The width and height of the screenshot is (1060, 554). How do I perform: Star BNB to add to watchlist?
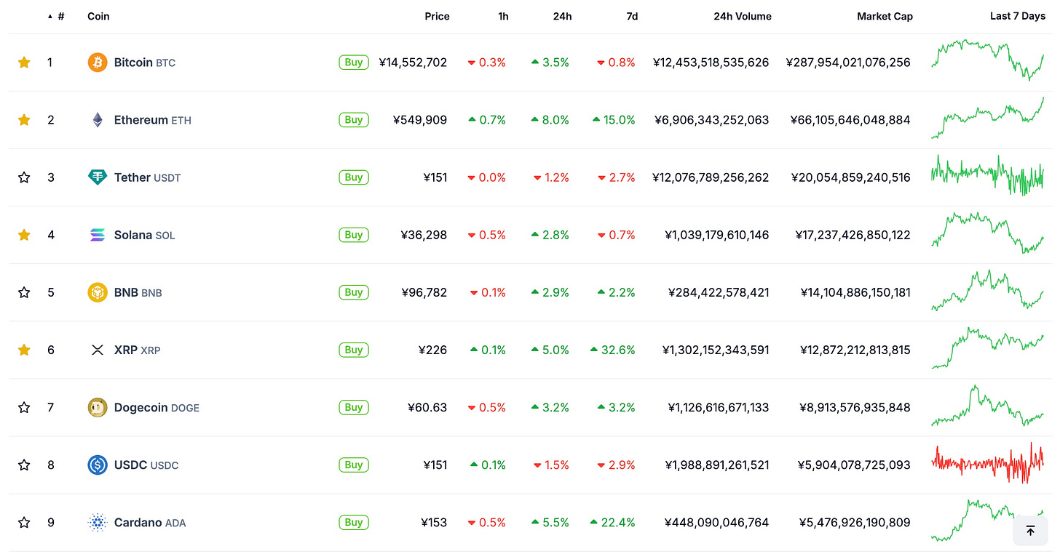(24, 292)
